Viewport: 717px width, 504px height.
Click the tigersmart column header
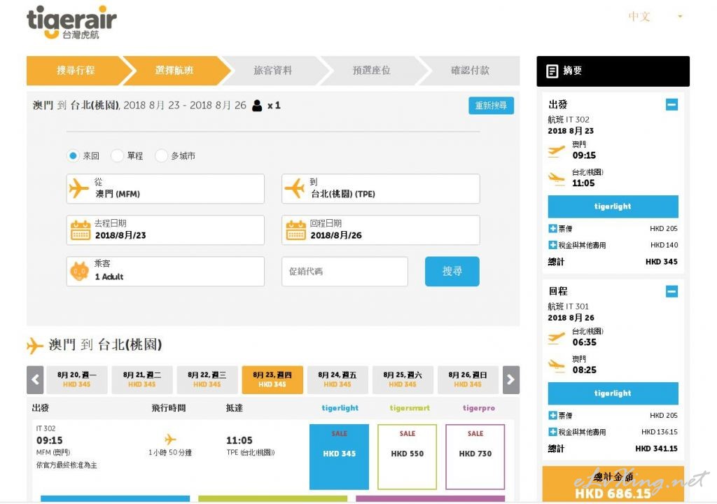(410, 408)
